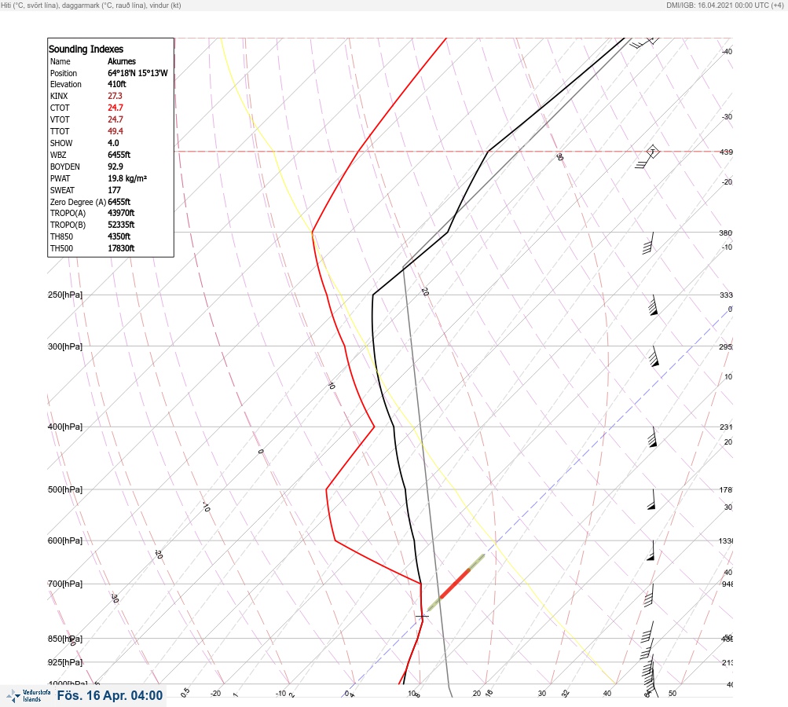Click the 400[hPa] pressure label
This screenshot has width=788, height=707.
click(65, 427)
